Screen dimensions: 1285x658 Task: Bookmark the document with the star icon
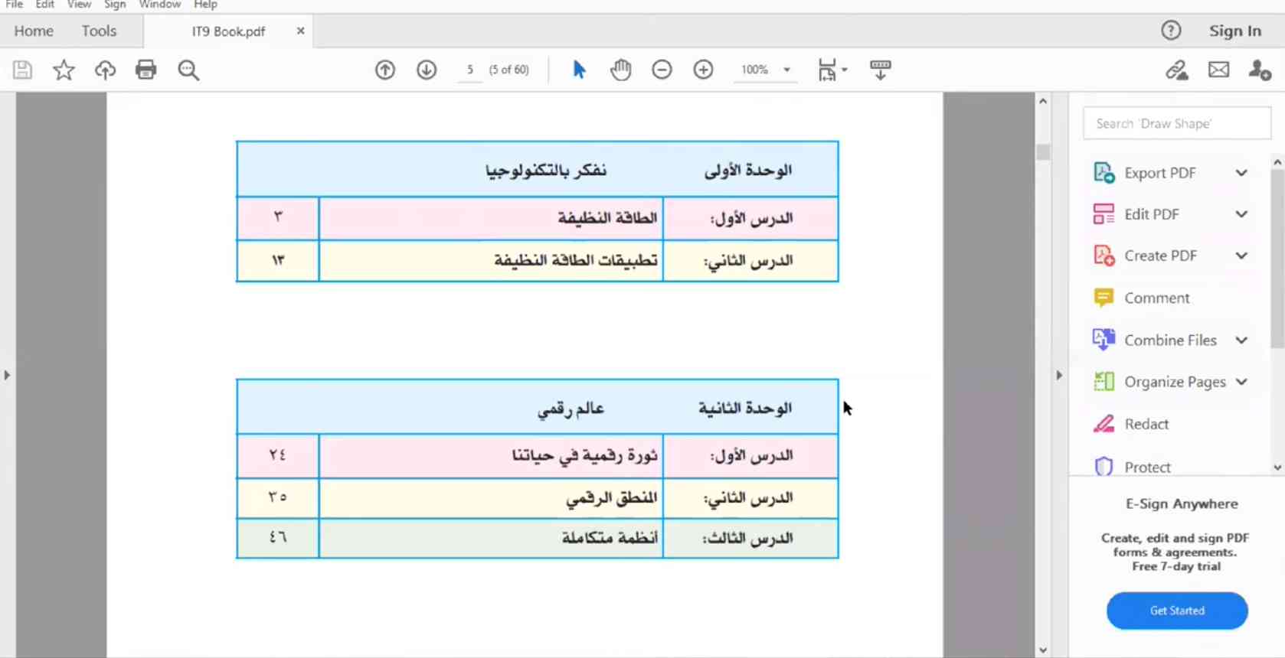click(64, 70)
